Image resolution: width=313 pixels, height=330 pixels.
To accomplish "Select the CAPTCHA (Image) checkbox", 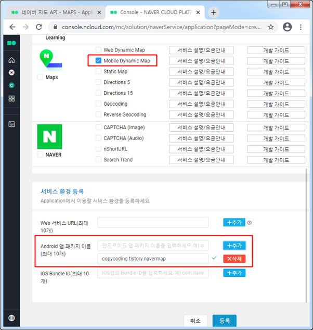I will (98, 128).
